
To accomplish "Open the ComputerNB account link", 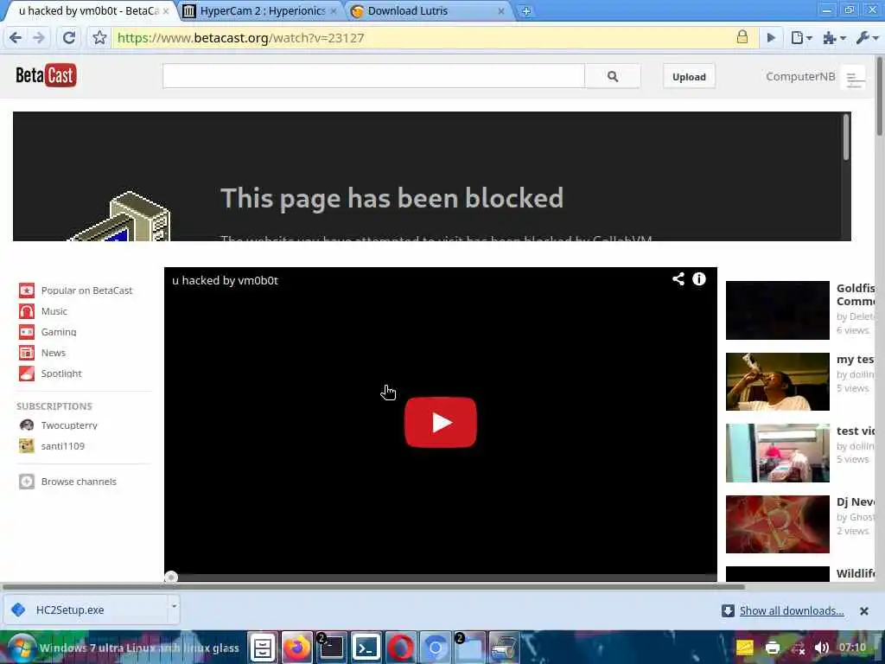I will [x=799, y=76].
